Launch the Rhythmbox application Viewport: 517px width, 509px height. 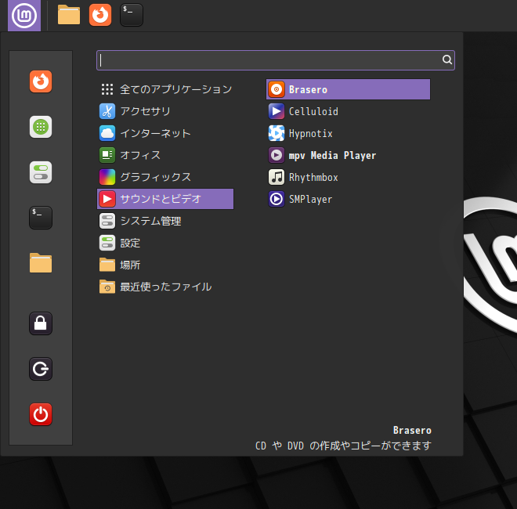point(348,177)
